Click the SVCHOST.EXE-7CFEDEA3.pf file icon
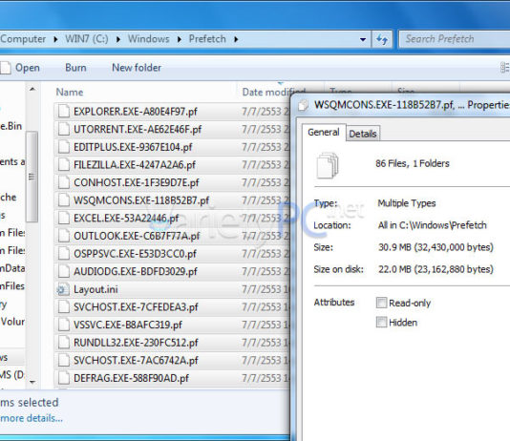The image size is (510, 441). 64,306
